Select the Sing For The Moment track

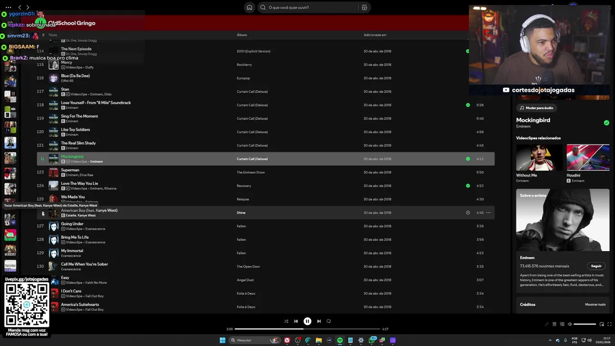(x=266, y=118)
